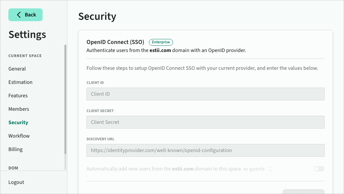Click the Back chevron arrow icon
This screenshot has height=194, width=344.
coord(19,15)
